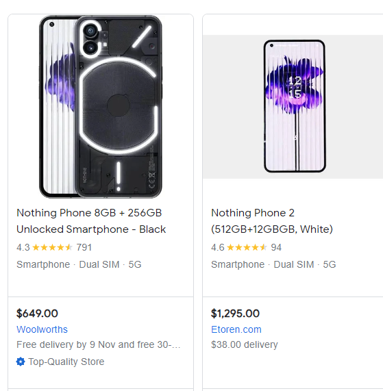Select the $649.00 price
Image resolution: width=383 pixels, height=391 pixels.
pyautogui.click(x=37, y=314)
